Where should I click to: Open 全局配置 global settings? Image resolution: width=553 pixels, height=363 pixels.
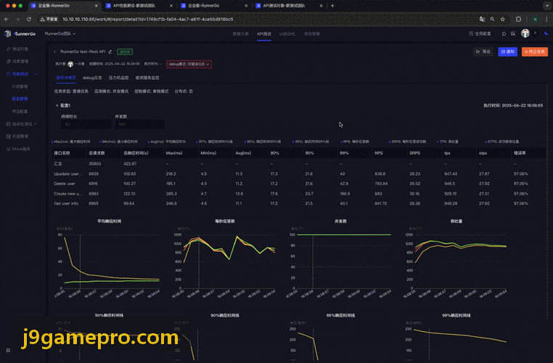tap(480, 34)
